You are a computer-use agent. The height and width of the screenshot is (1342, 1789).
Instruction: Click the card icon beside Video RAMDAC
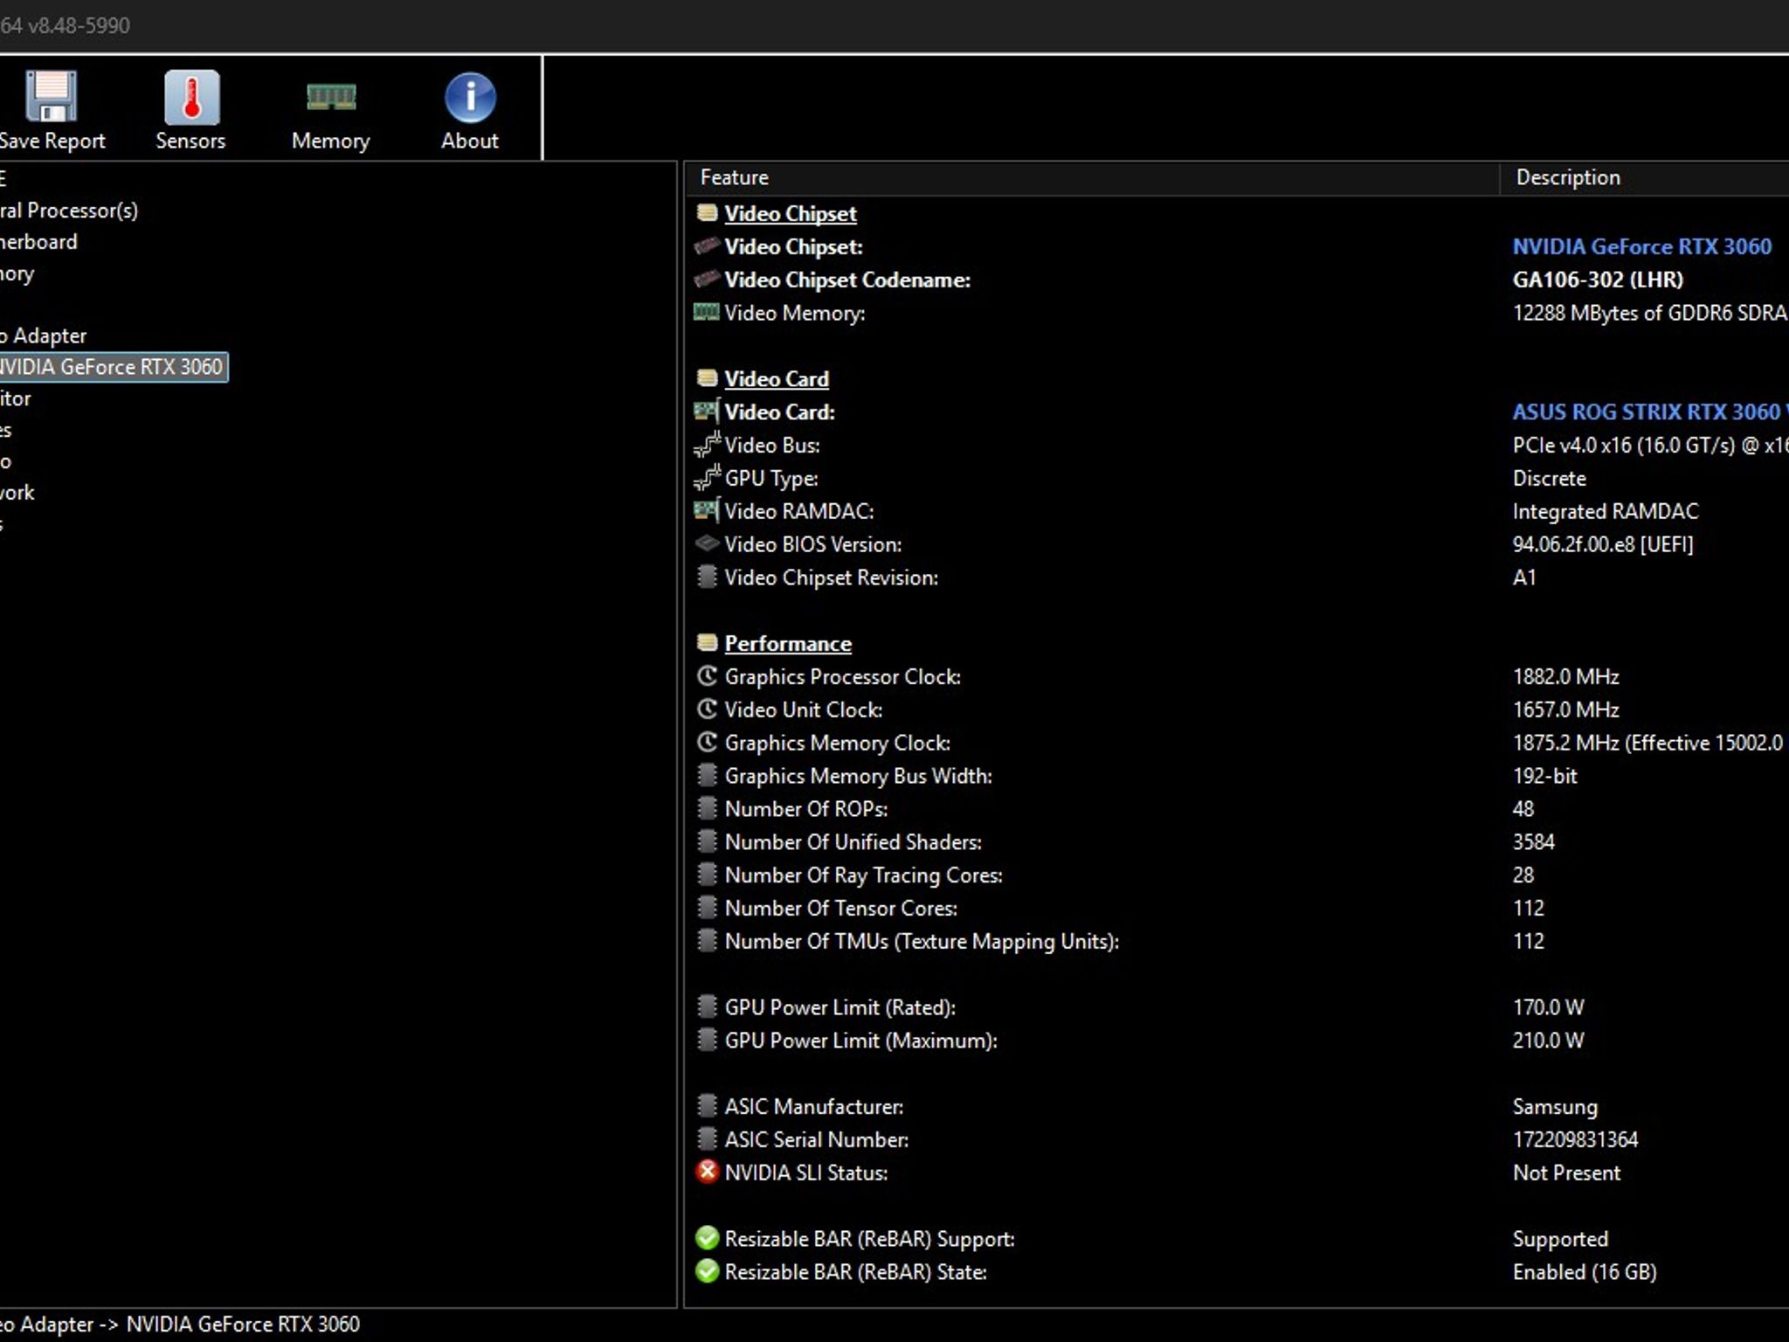coord(707,509)
